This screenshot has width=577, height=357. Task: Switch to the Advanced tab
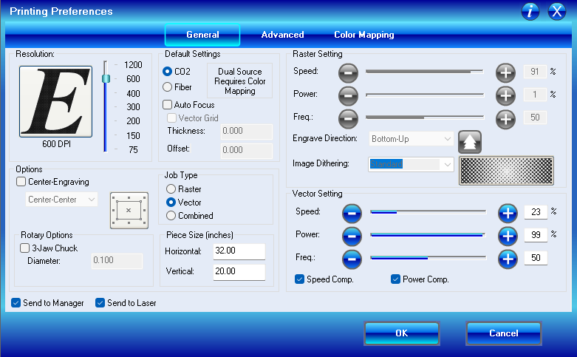click(x=283, y=35)
